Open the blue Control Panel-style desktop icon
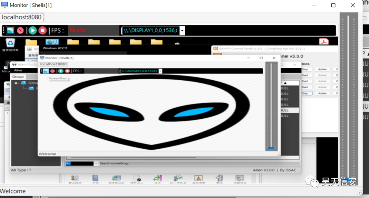The image size is (369, 198). coord(52,42)
